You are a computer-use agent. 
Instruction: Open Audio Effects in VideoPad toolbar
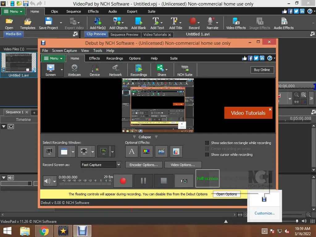tap(284, 23)
